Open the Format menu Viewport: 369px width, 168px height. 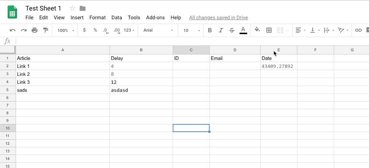tap(98, 17)
